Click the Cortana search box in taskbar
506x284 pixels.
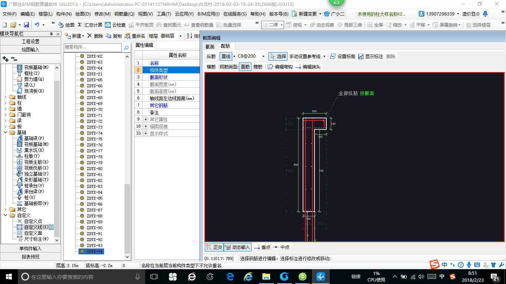coord(81,276)
